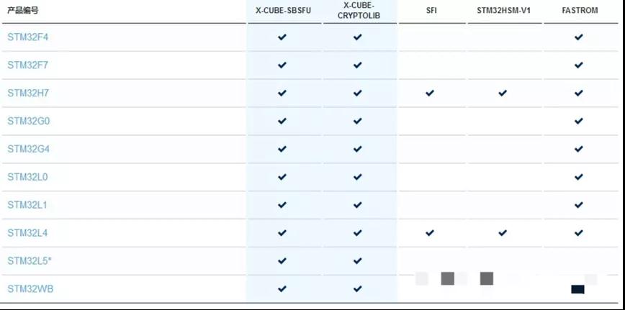Image resolution: width=625 pixels, height=310 pixels.
Task: Select the SFI column header
Action: click(x=430, y=11)
